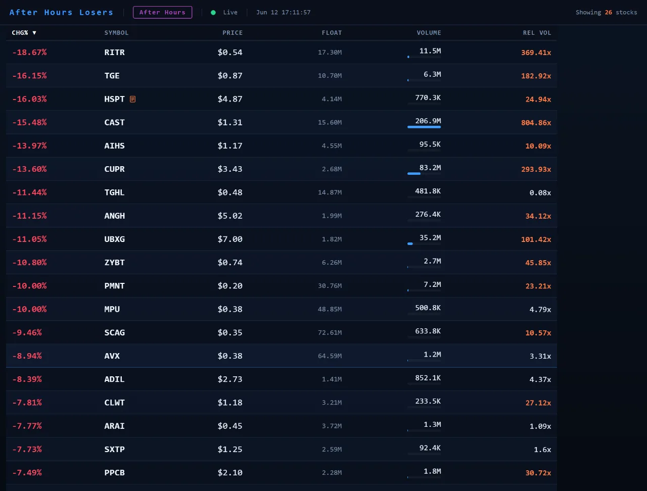647x491 pixels.
Task: Select the TGHL symbol
Action: pos(114,192)
